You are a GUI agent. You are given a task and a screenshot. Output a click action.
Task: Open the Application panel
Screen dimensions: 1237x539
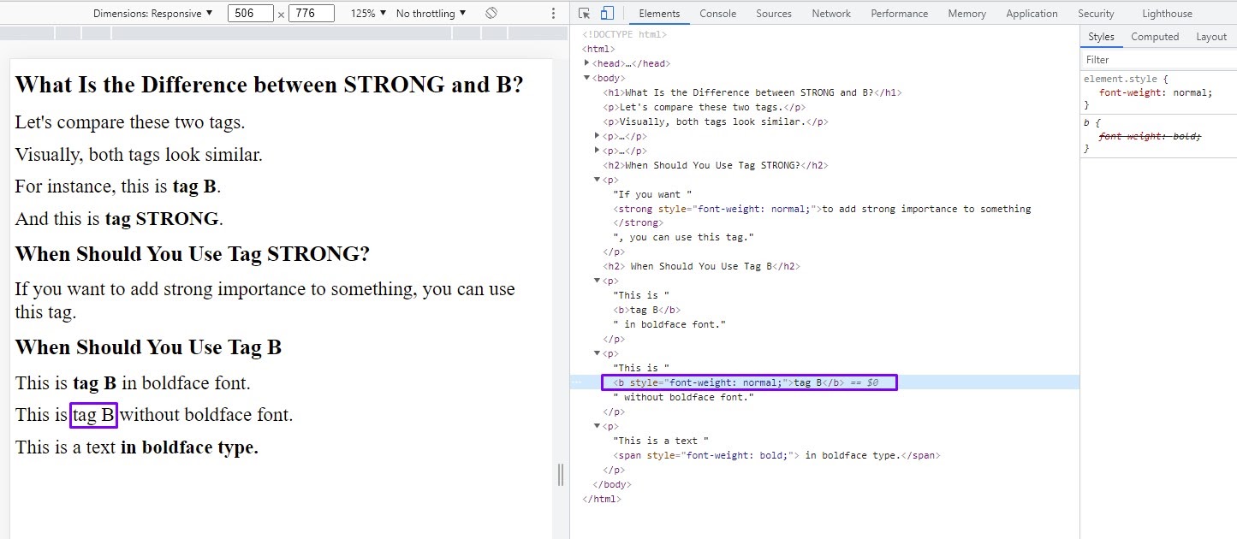point(1032,13)
